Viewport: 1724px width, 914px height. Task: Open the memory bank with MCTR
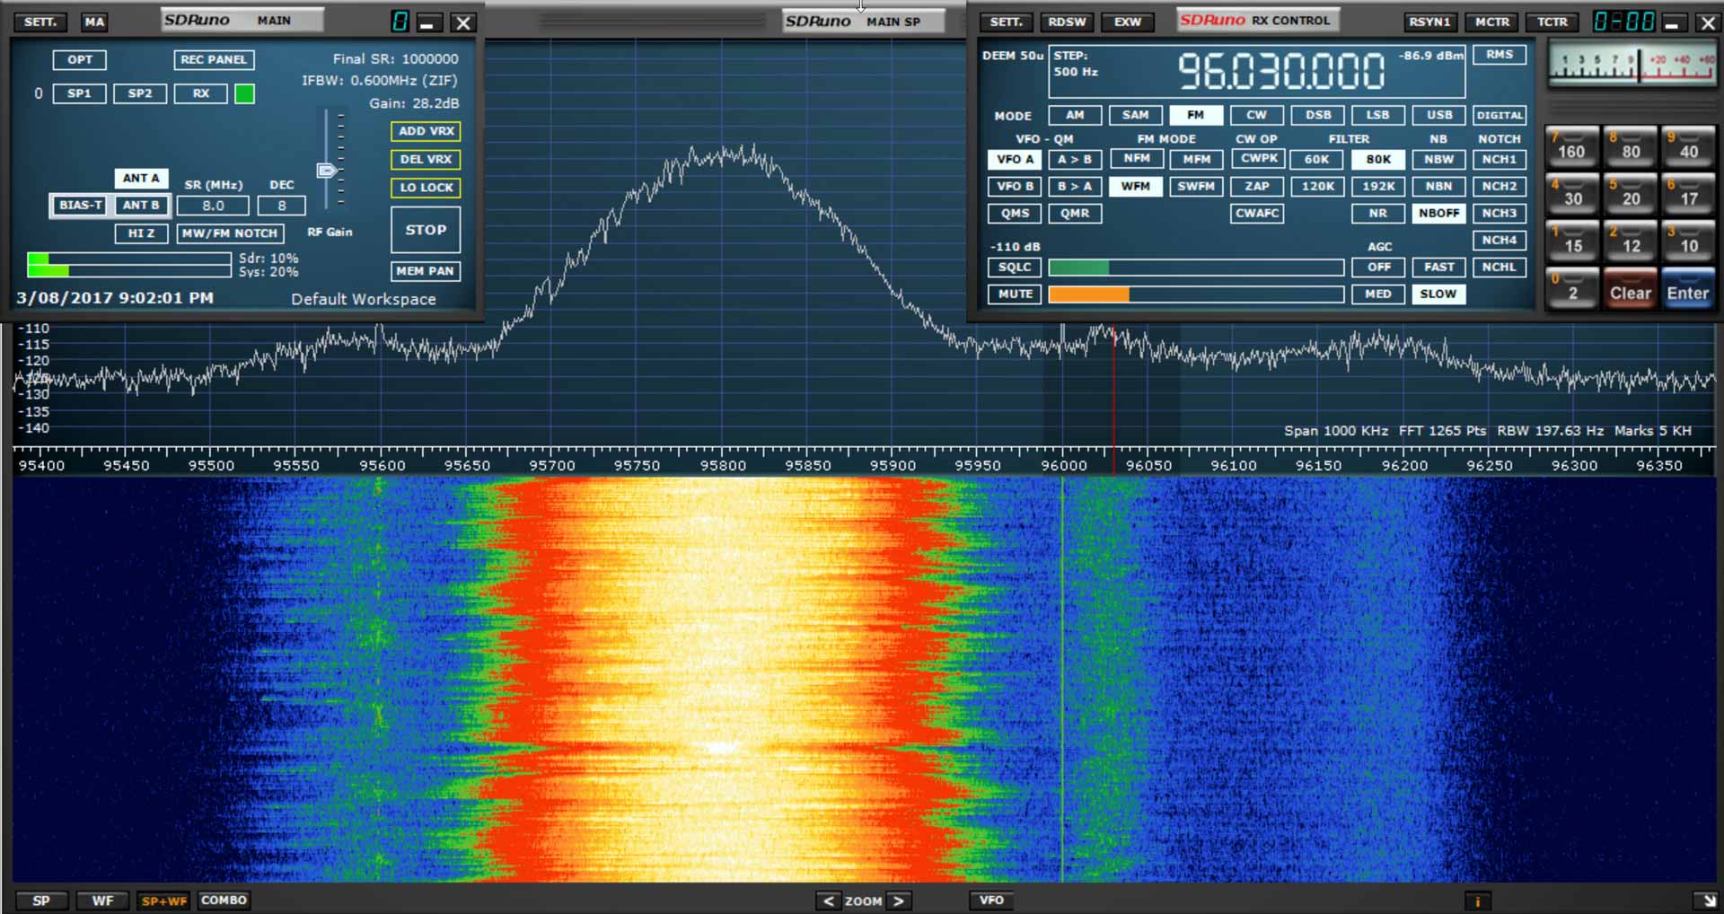tap(1492, 22)
